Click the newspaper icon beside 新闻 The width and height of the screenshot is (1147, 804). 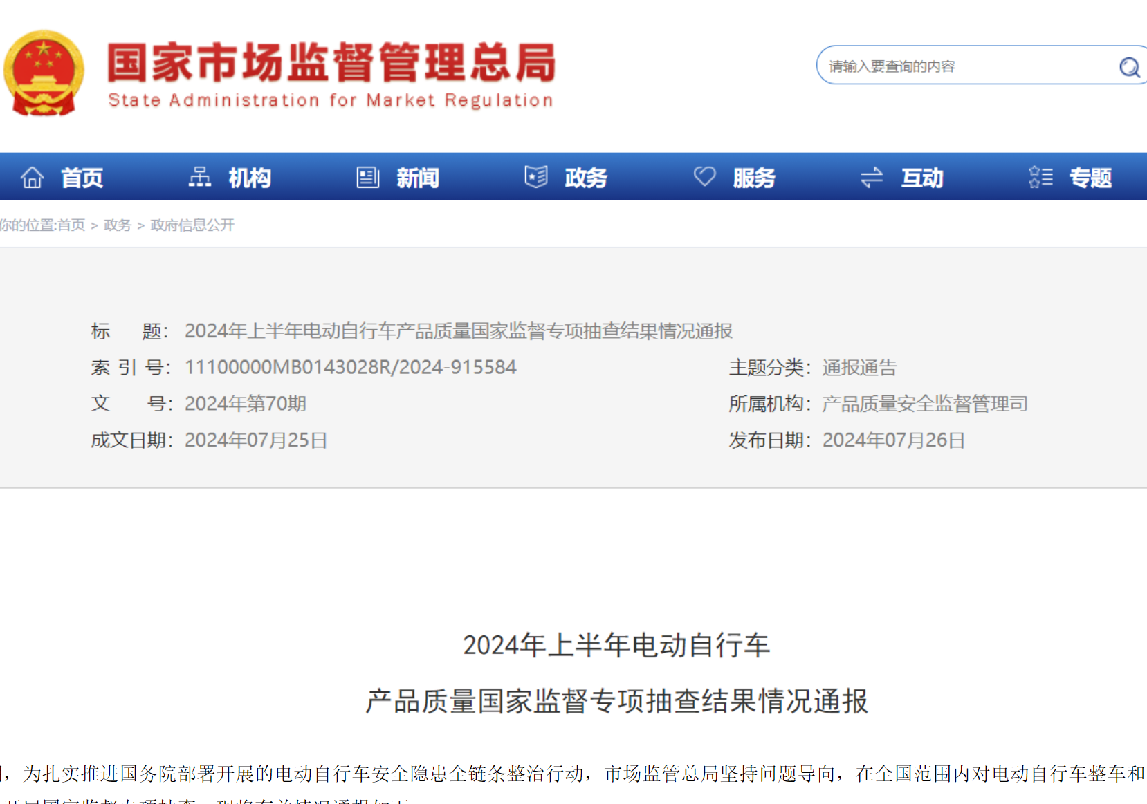(367, 178)
